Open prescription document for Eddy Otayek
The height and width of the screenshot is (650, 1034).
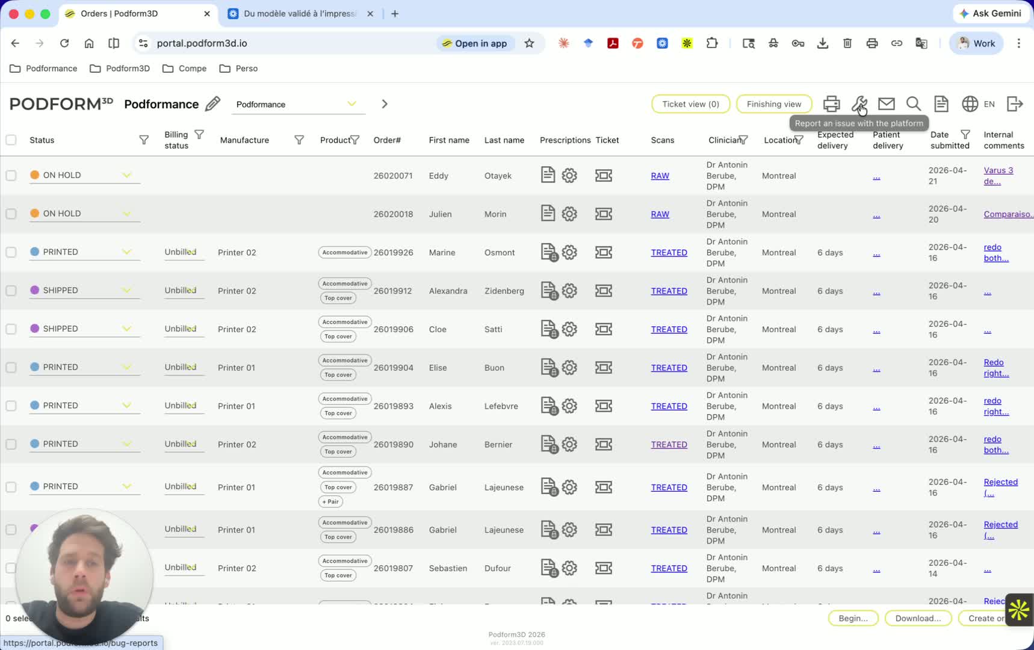(548, 175)
